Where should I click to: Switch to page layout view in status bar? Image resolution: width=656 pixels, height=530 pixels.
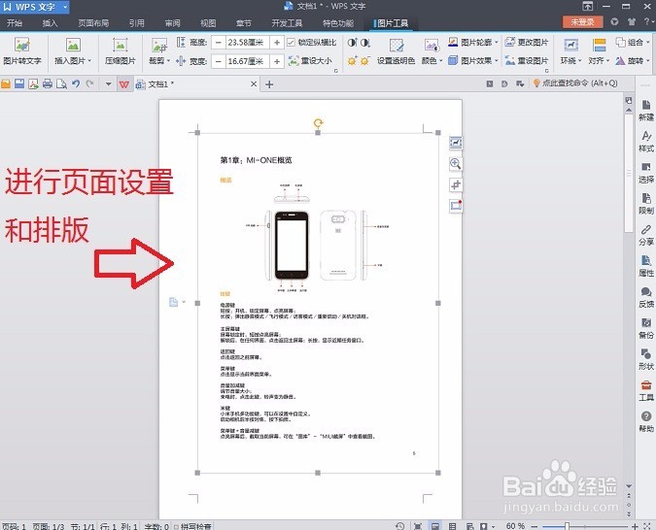[435, 526]
